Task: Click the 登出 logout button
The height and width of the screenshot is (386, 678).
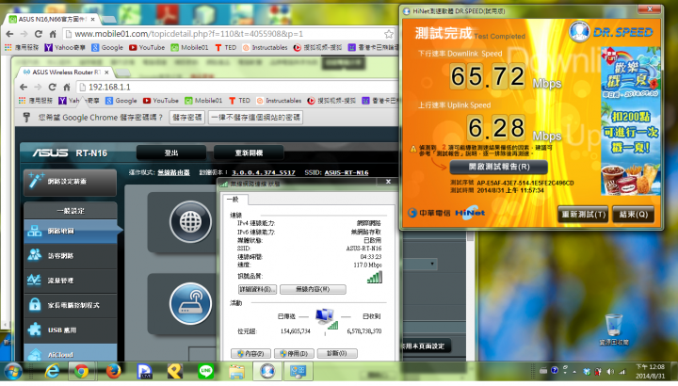Action: point(171,153)
